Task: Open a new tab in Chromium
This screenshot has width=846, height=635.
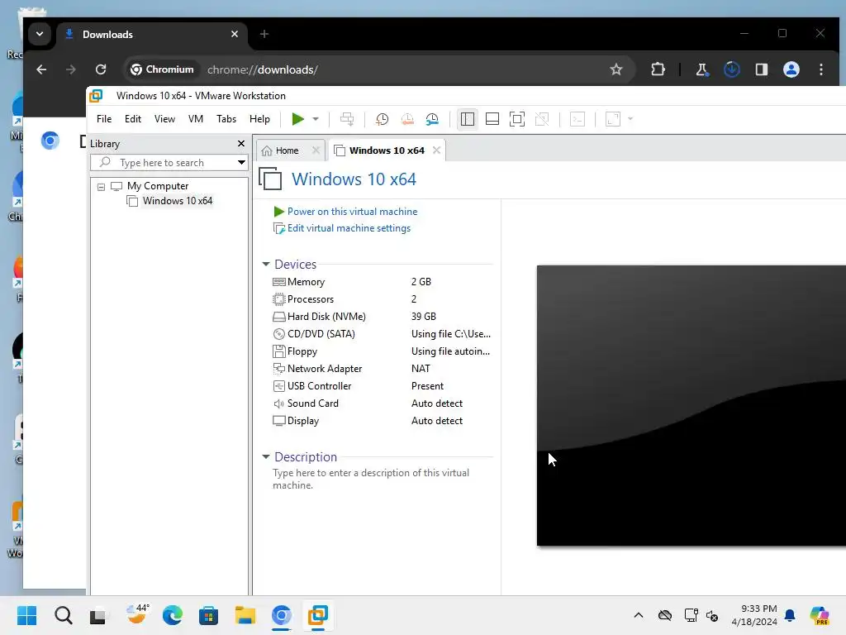Action: pyautogui.click(x=264, y=34)
